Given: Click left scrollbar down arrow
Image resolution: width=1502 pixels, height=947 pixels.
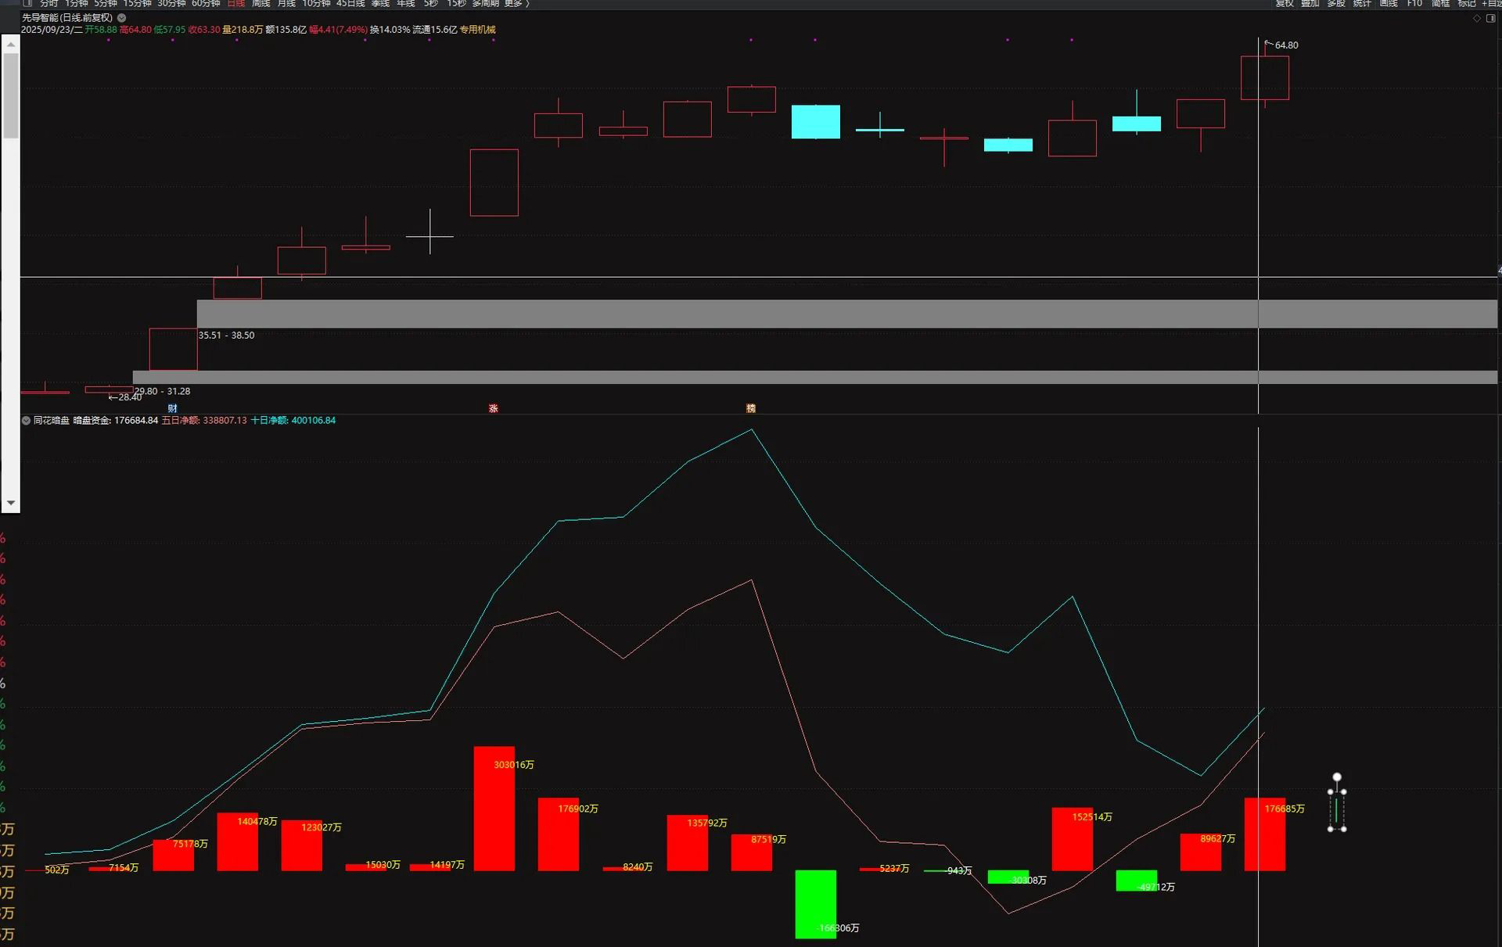Looking at the screenshot, I should point(10,503).
